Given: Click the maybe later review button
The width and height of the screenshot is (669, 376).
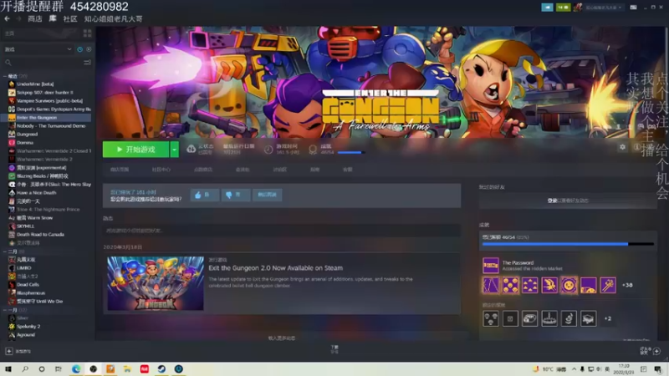Looking at the screenshot, I should pyautogui.click(x=267, y=195).
